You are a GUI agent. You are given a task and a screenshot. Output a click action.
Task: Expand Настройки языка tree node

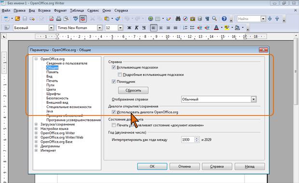tap(36, 129)
